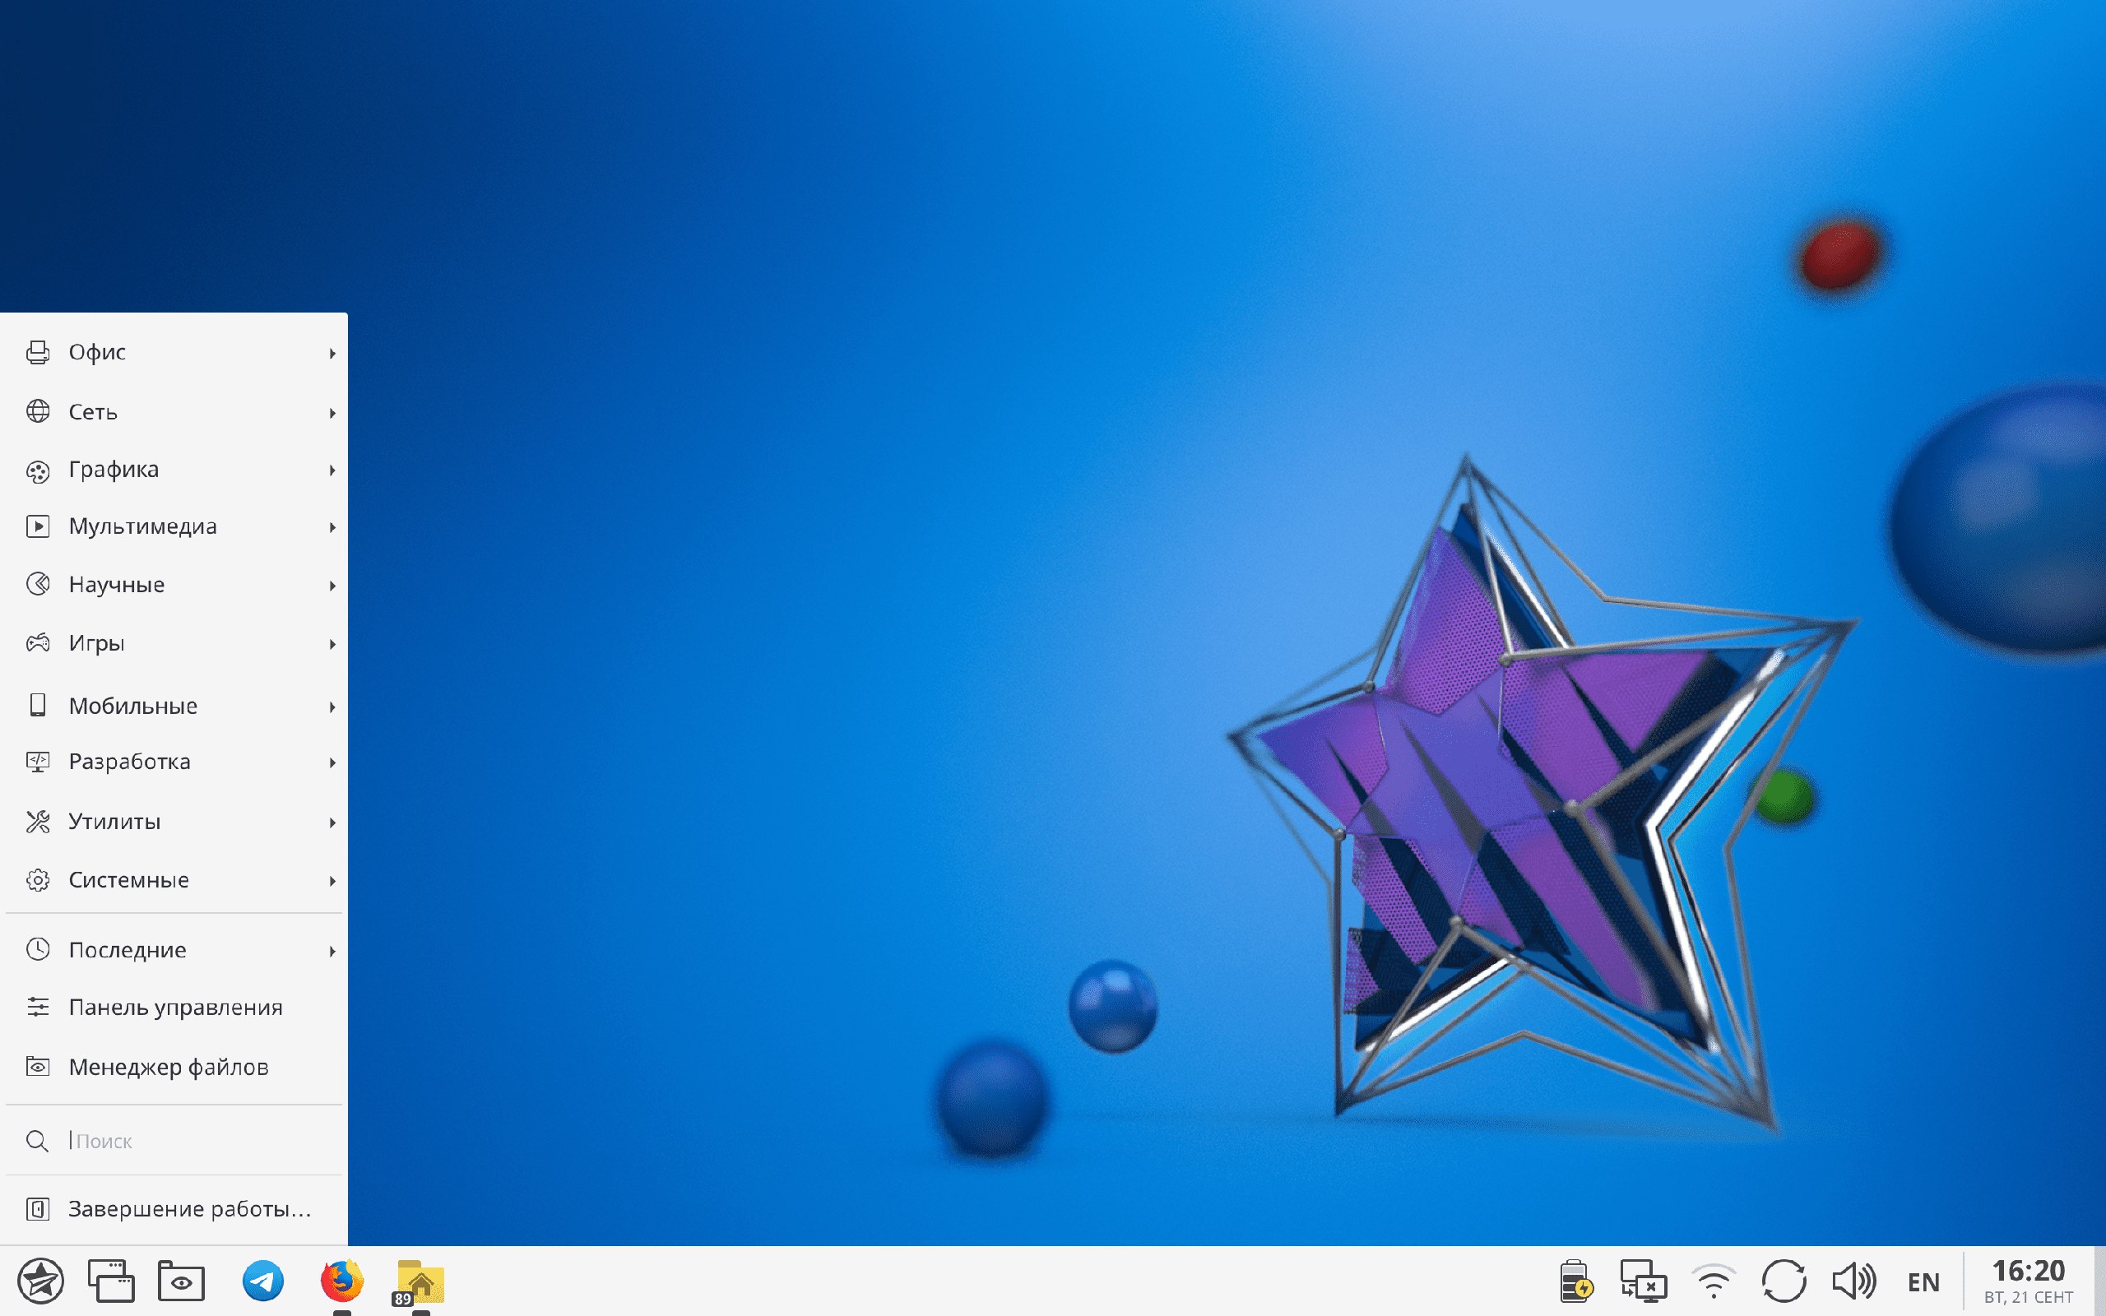Open the Разработка menu category
This screenshot has height=1316, width=2106.
point(174,762)
